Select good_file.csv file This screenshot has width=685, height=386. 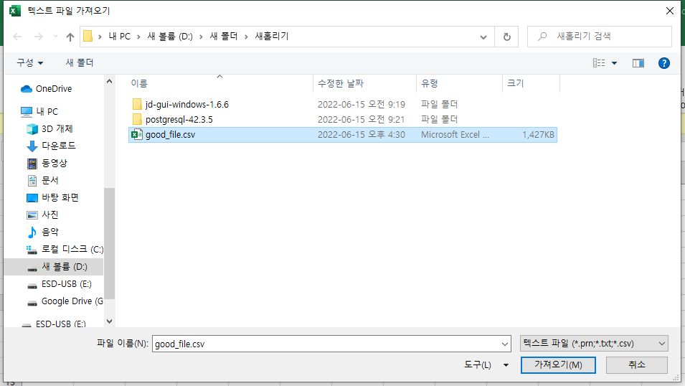(343, 135)
